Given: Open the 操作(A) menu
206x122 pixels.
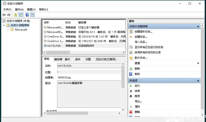Looking at the screenshot, I should pyautogui.click(x=19, y=9).
